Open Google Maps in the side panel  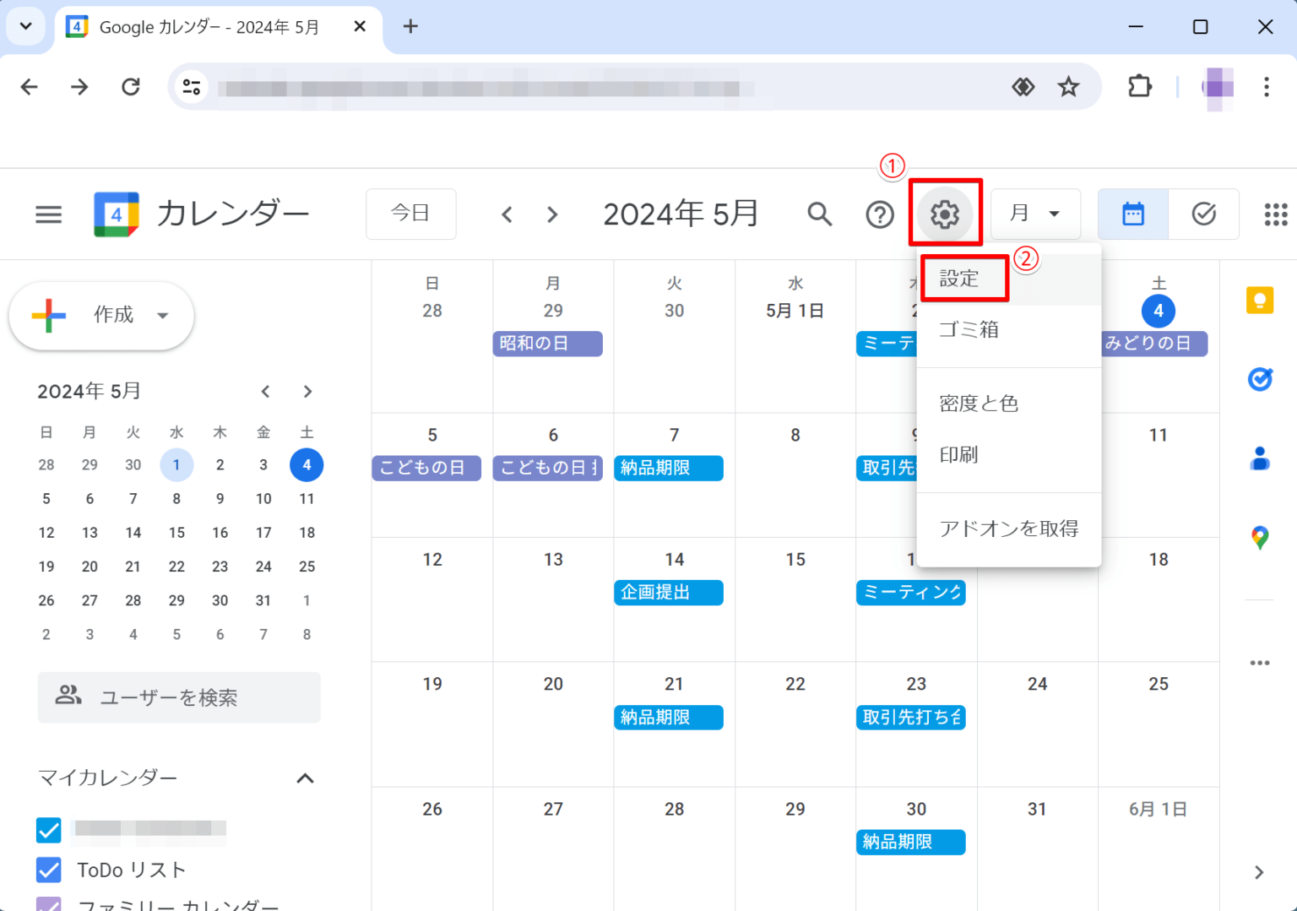pyautogui.click(x=1259, y=538)
